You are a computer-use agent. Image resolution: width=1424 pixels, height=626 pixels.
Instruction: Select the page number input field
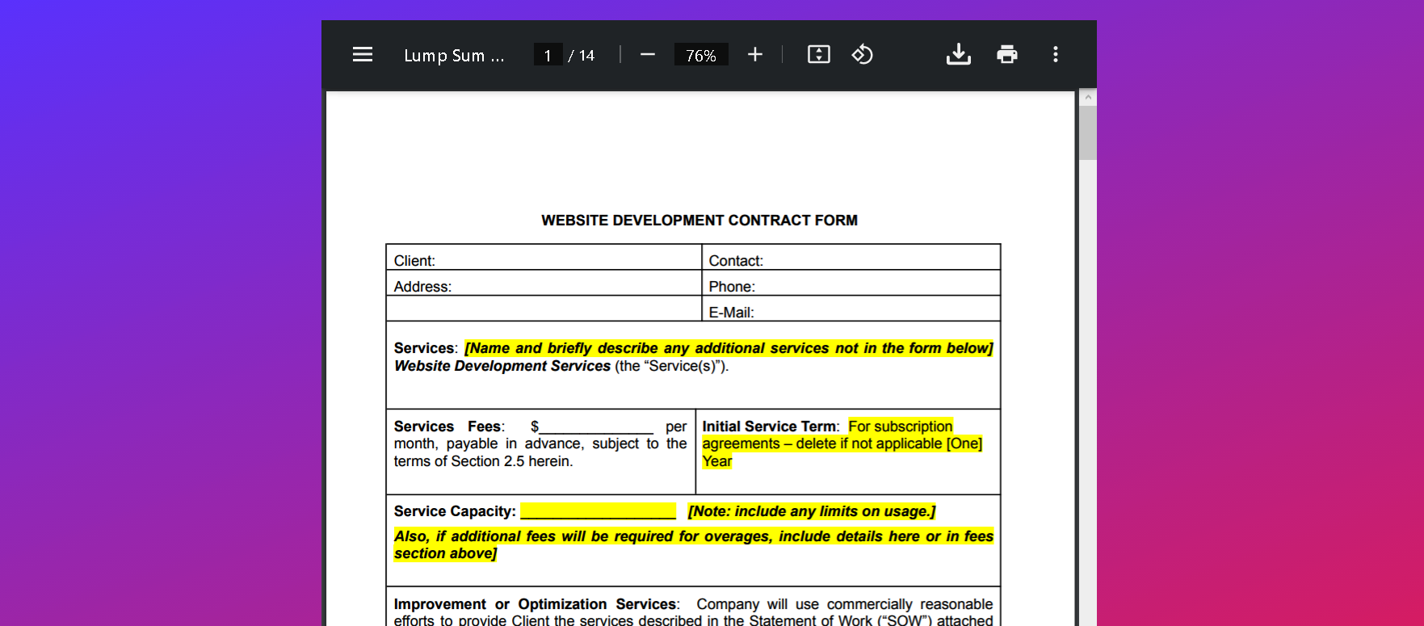coord(548,55)
